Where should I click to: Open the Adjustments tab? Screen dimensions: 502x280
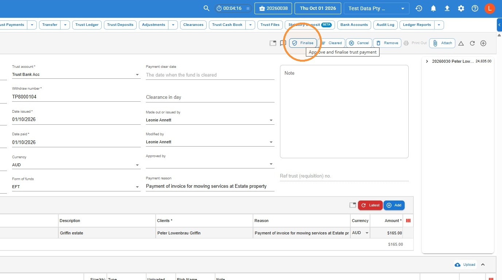pos(153,25)
